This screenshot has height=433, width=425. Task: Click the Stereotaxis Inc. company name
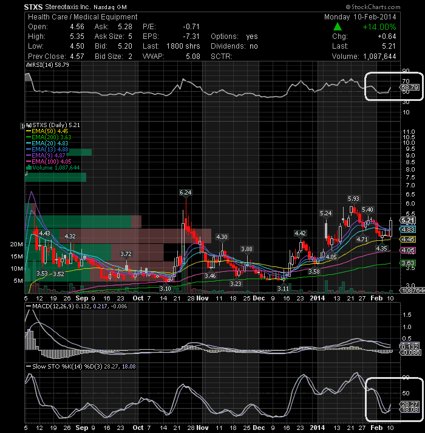[x=67, y=7]
